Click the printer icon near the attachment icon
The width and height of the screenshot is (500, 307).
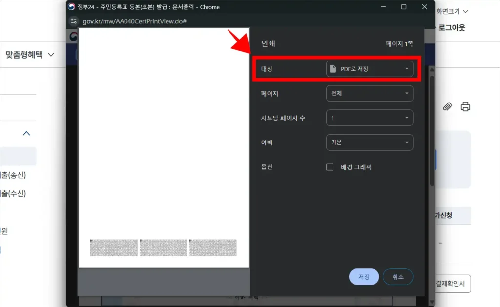coord(465,106)
